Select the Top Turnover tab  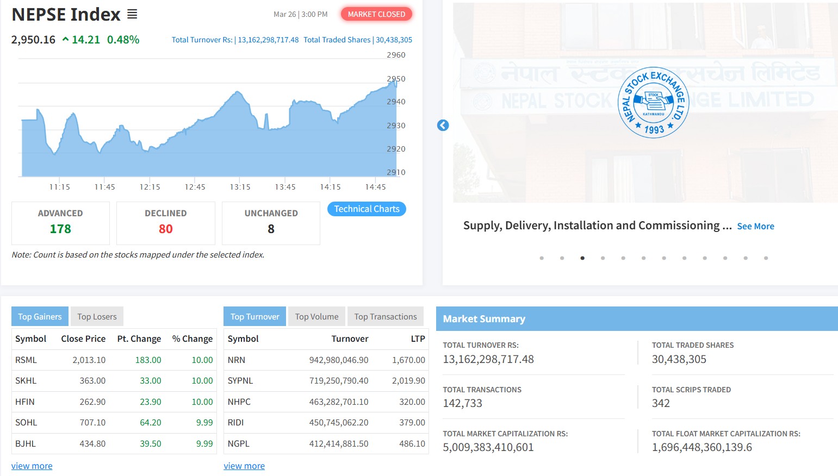(254, 317)
